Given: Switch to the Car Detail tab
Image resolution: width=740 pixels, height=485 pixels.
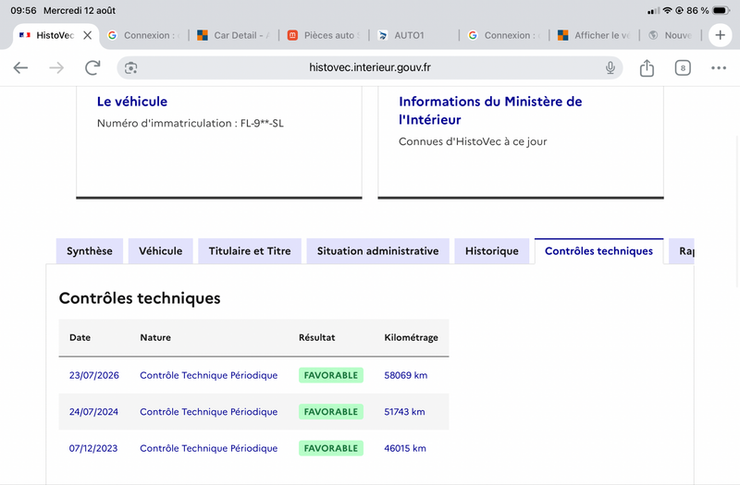Looking at the screenshot, I should tap(233, 35).
